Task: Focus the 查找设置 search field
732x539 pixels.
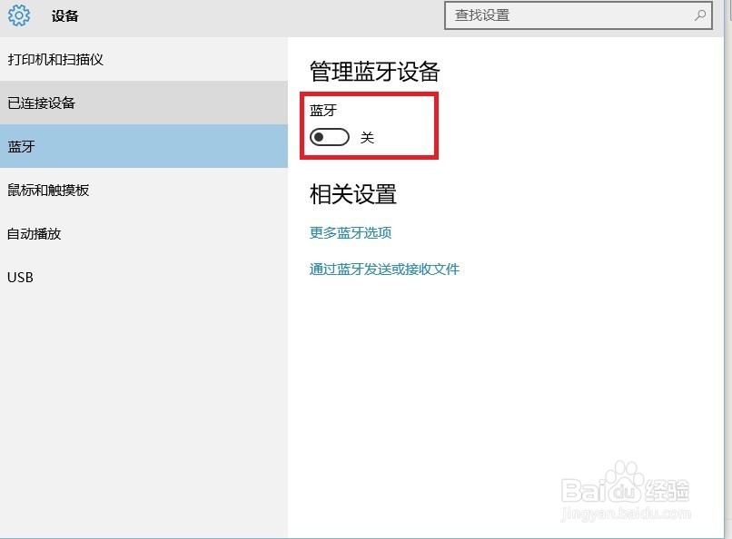Action: tap(579, 15)
